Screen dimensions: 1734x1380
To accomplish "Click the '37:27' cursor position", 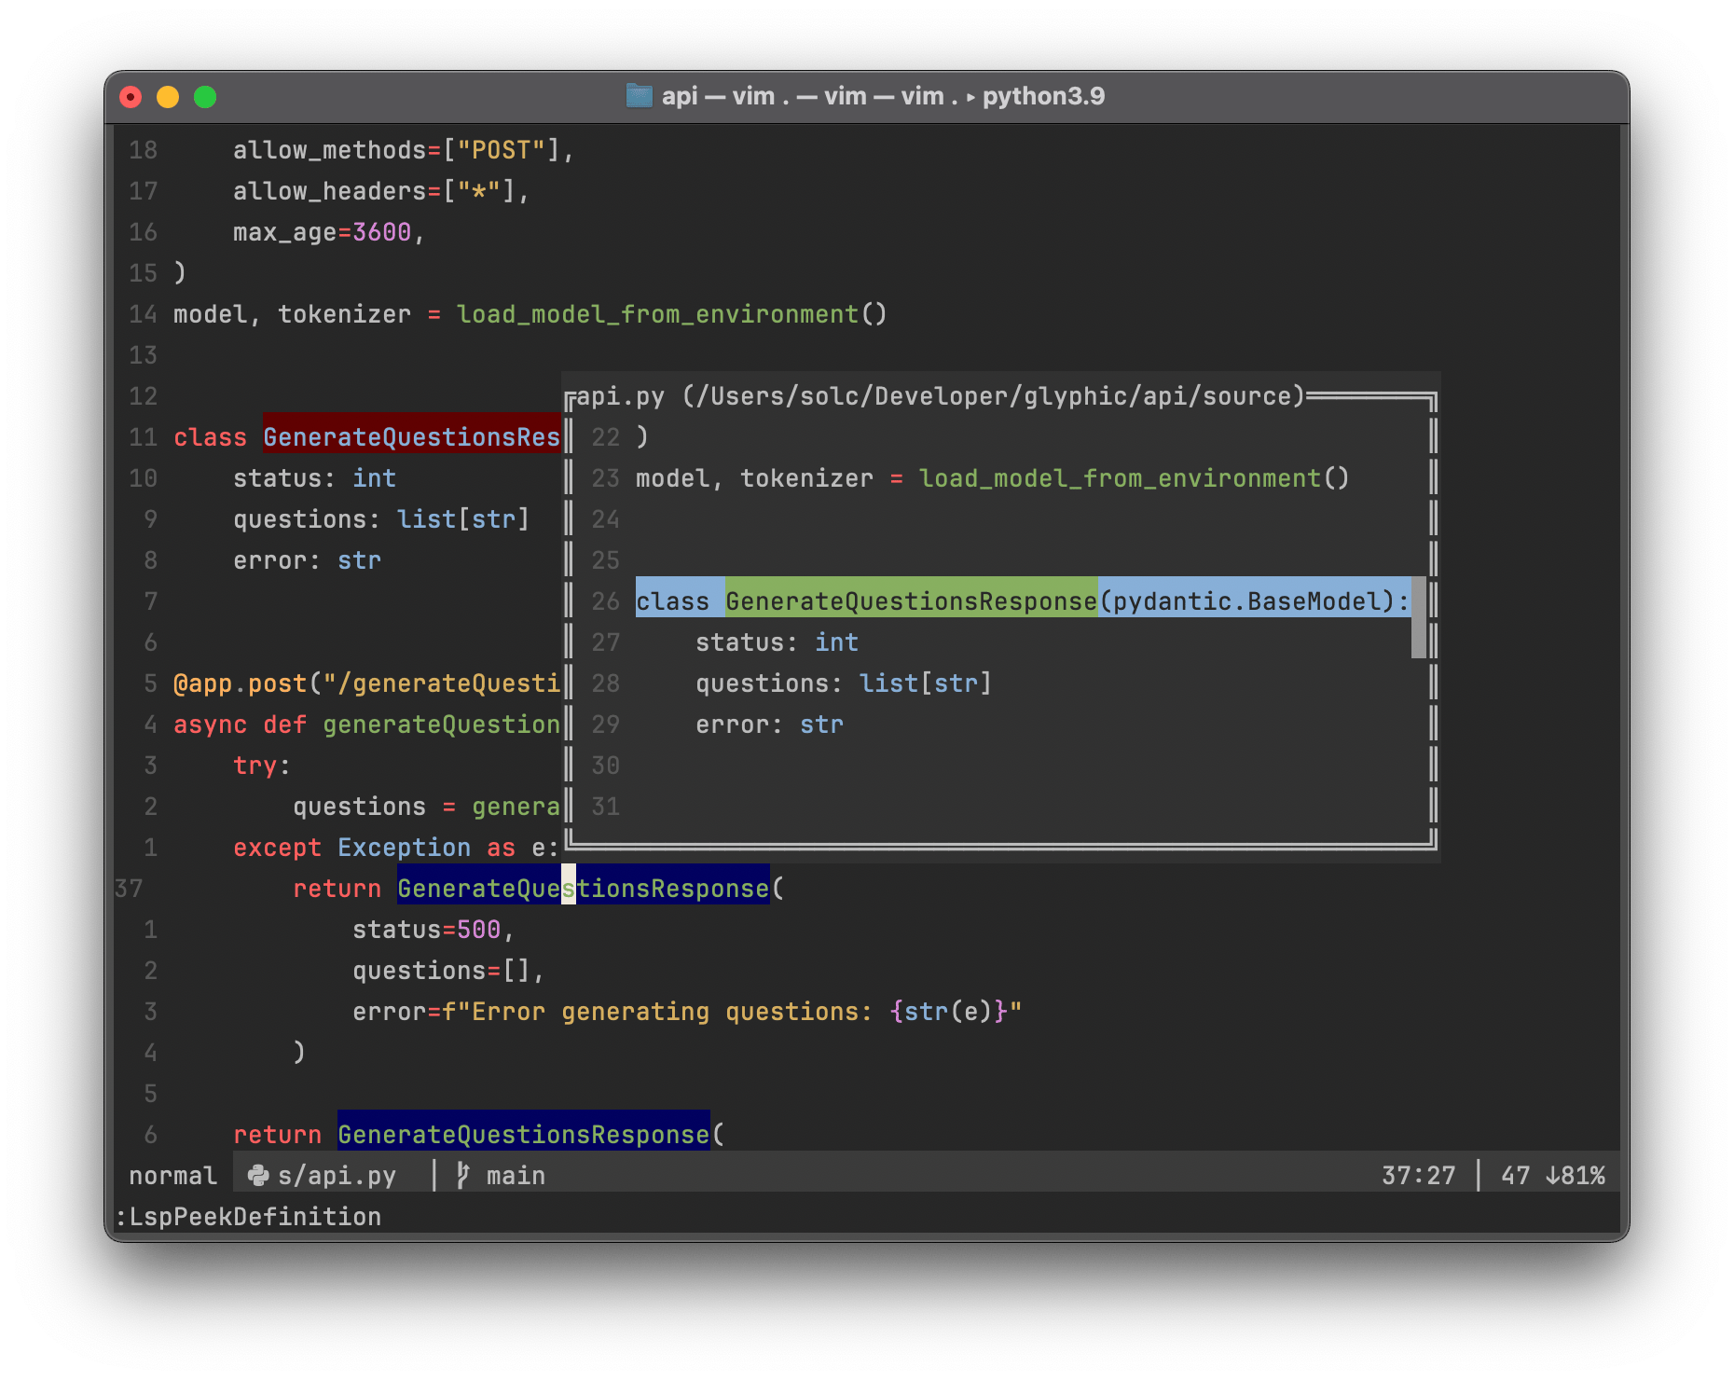I will (1418, 1176).
